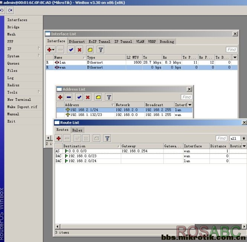Image resolution: width=247 pixels, height=242 pixels.
Task: Click comment icon in Route List toolbar
Action: (97, 138)
